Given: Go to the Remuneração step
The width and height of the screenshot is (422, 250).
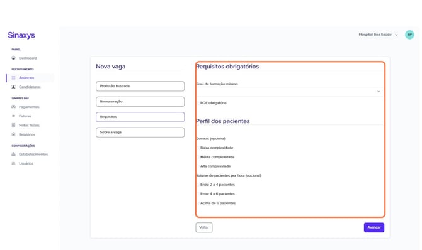Looking at the screenshot, I should pyautogui.click(x=140, y=102).
